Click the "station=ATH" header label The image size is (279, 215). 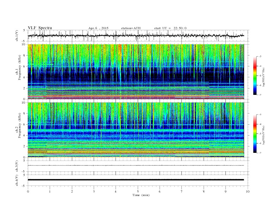(x=131, y=28)
